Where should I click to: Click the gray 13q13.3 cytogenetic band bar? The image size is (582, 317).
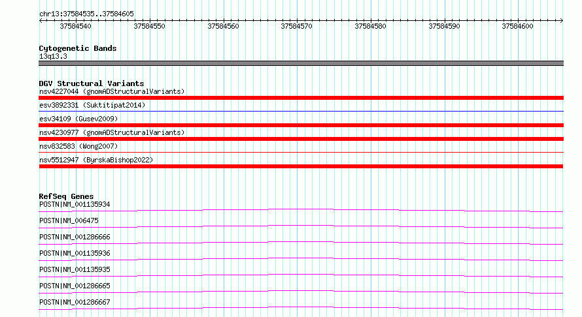pyautogui.click(x=301, y=63)
